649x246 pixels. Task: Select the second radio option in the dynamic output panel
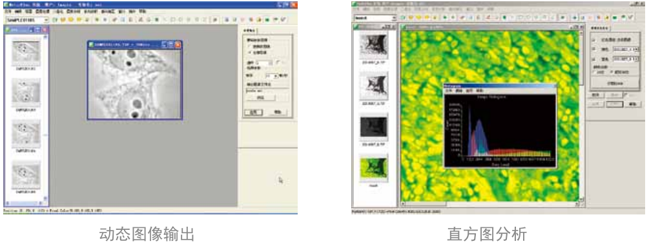click(x=251, y=52)
